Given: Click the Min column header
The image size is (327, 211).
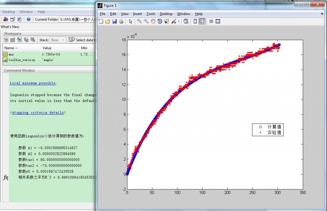Looking at the screenshot, I should (87, 48).
